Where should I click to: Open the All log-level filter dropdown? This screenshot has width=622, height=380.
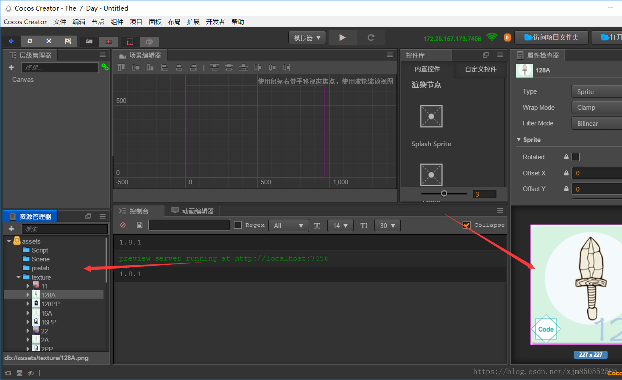[288, 225]
